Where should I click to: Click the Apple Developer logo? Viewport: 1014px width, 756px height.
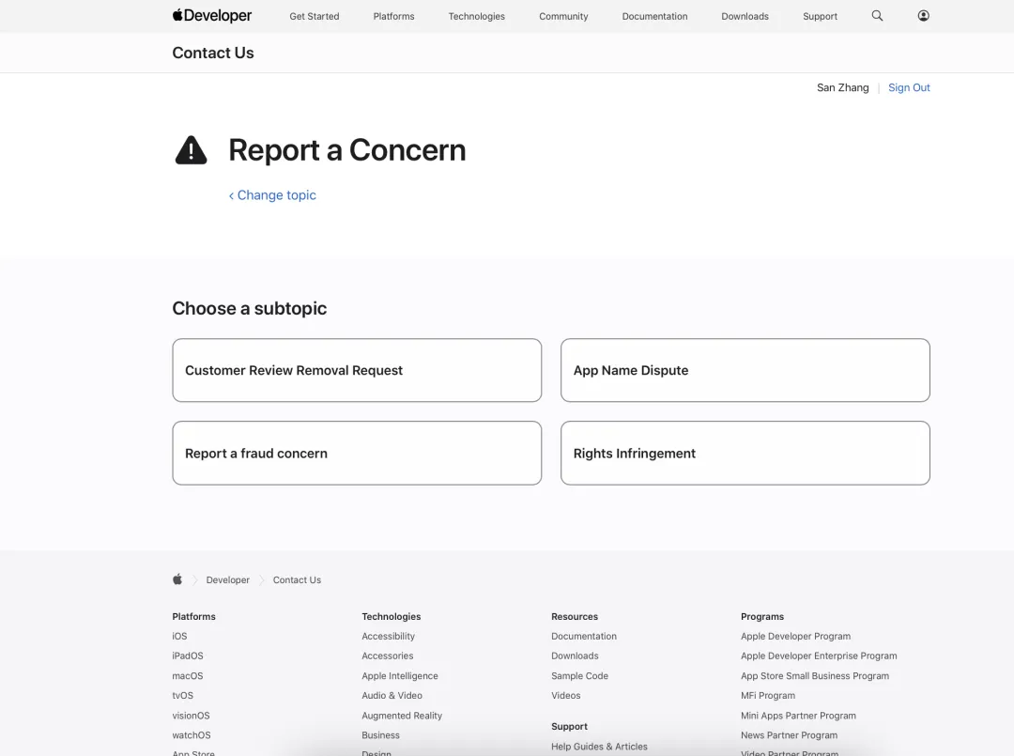(211, 16)
